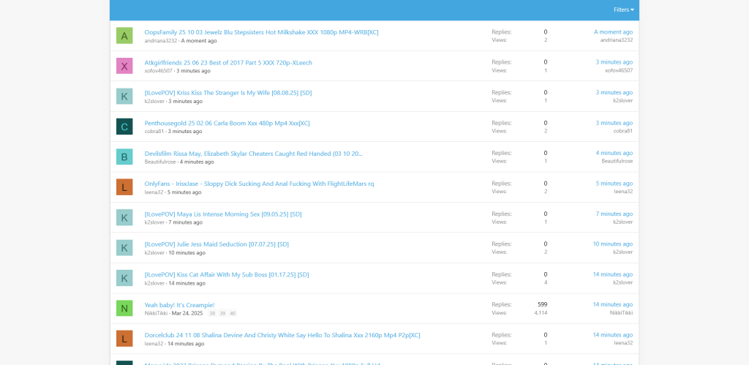Image resolution: width=749 pixels, height=365 pixels.
Task: Click the cobra81 username in the last-post column
Action: click(622, 131)
